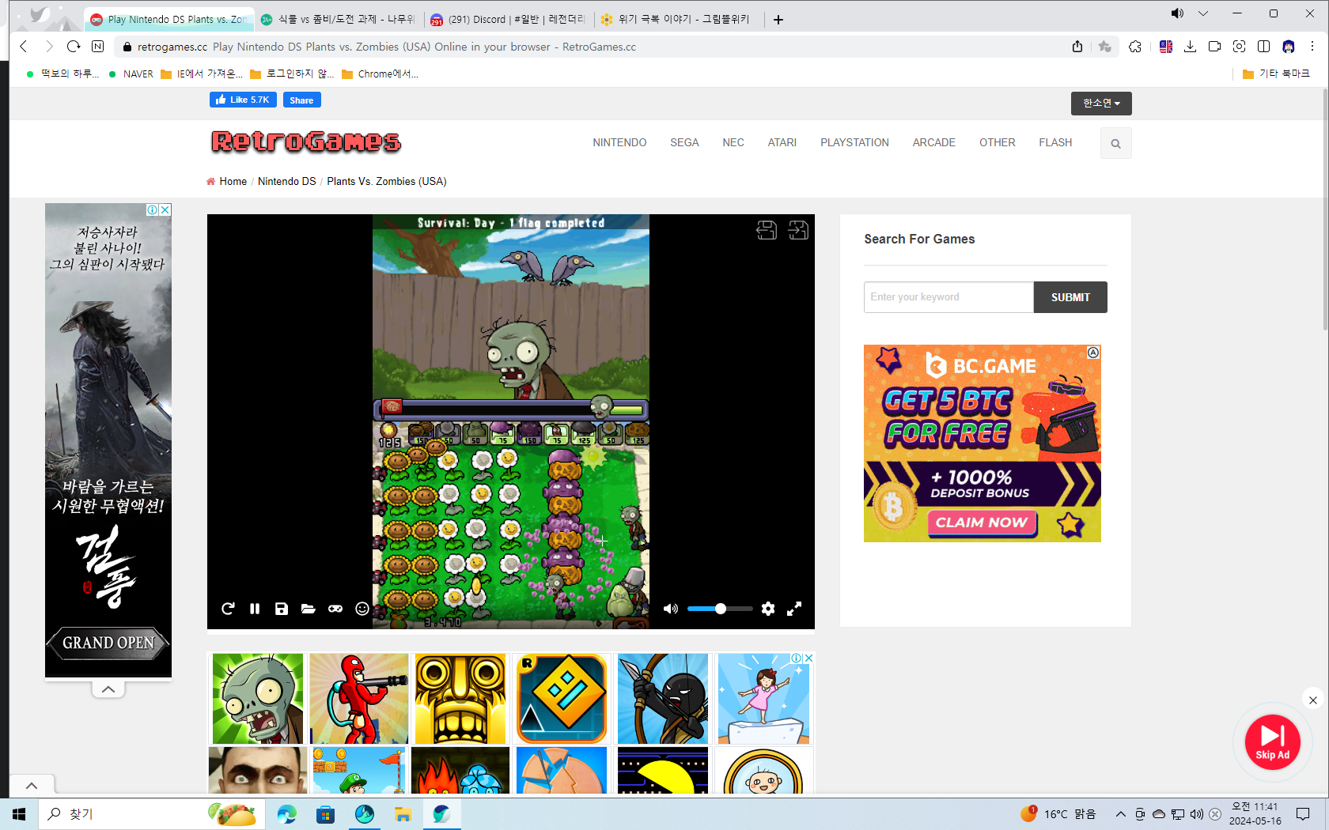The image size is (1329, 830).
Task: Open the cheats smiley icon
Action: coord(362,609)
